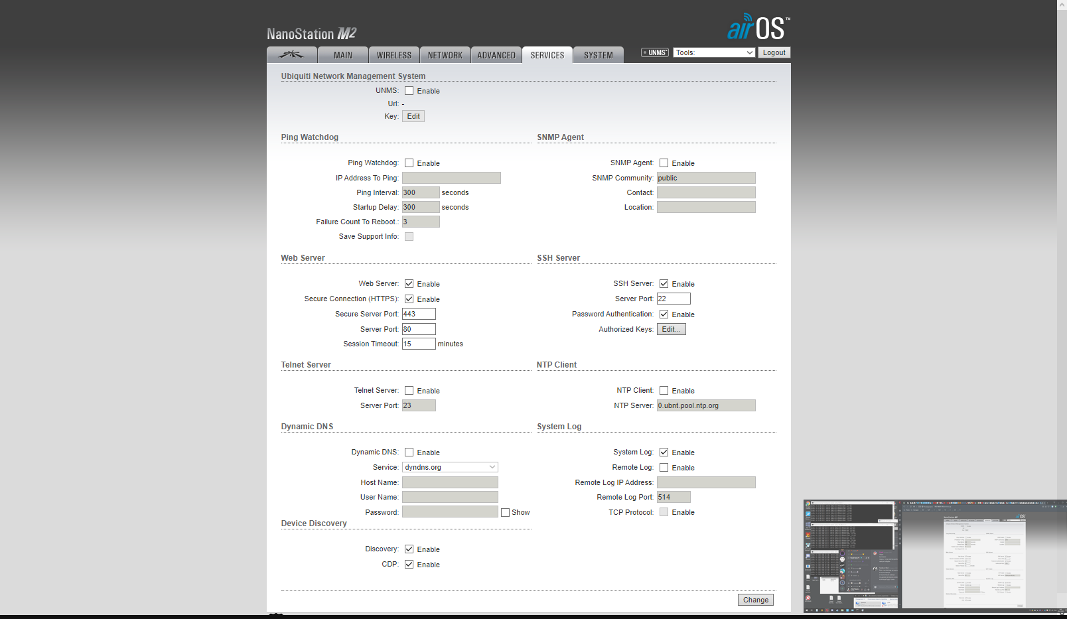1067x619 pixels.
Task: Click the SNMP Location field
Action: [x=706, y=207]
